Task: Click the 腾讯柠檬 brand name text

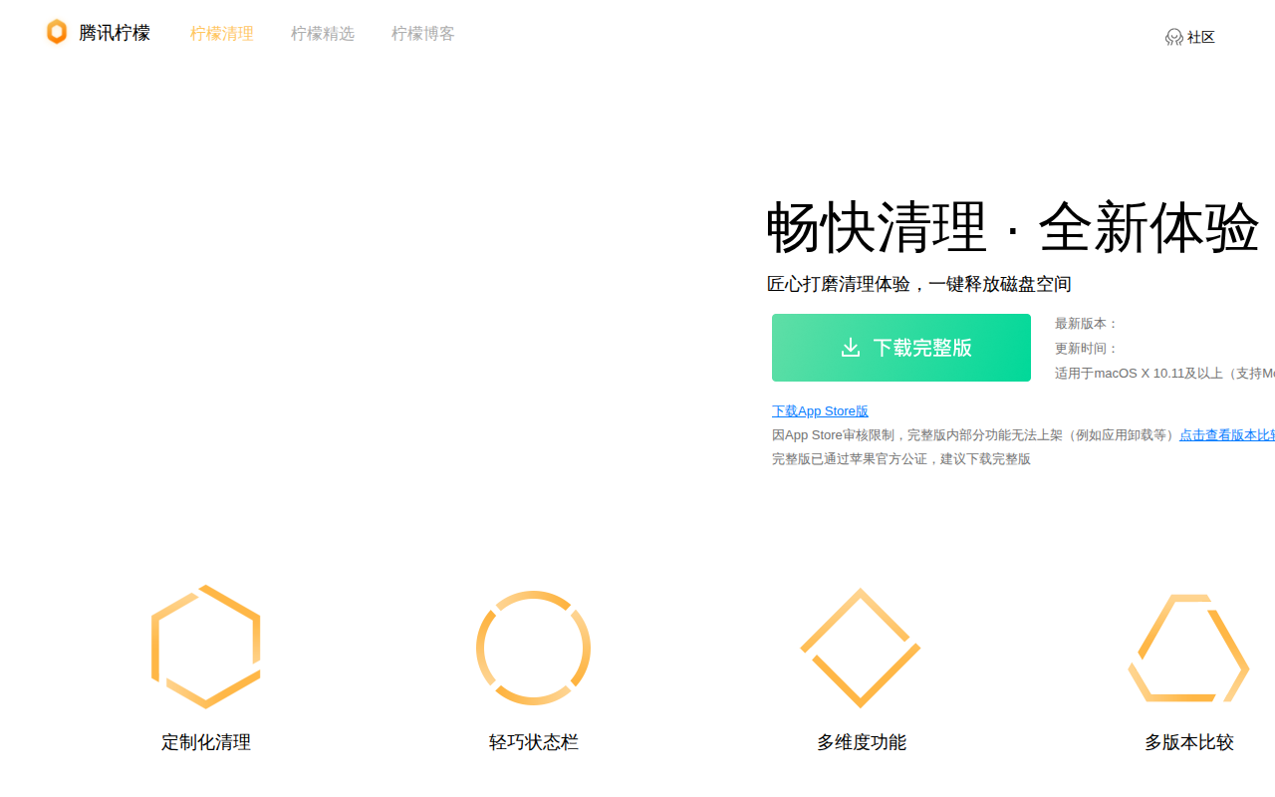Action: tap(115, 33)
